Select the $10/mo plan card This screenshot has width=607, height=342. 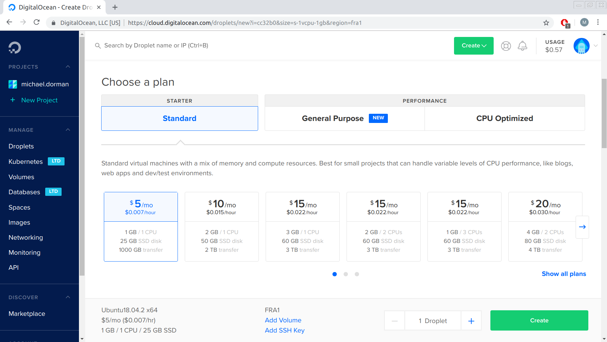pos(221,227)
